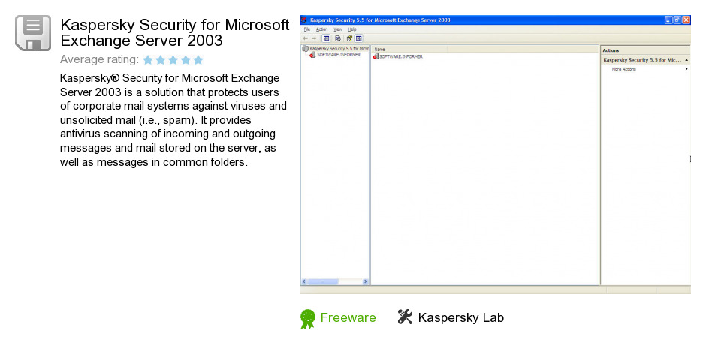Click the Freeware license link

(x=348, y=317)
